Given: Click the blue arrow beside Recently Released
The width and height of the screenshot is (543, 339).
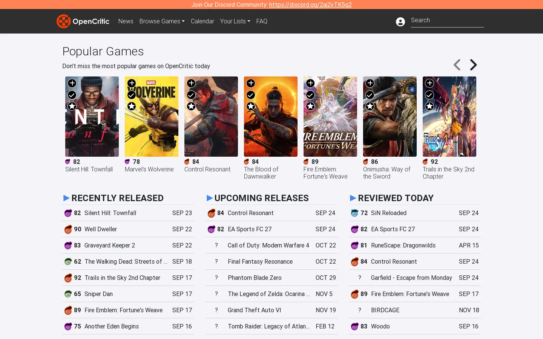Looking at the screenshot, I should pos(67,198).
